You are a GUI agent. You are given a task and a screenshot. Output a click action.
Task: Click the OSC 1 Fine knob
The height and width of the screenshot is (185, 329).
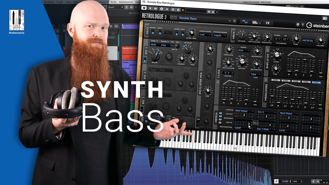(192, 59)
